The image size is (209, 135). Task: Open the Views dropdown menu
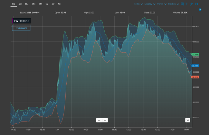(x=162, y=4)
